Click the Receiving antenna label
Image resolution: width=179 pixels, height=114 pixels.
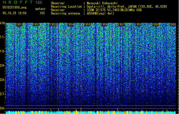tap(65, 13)
